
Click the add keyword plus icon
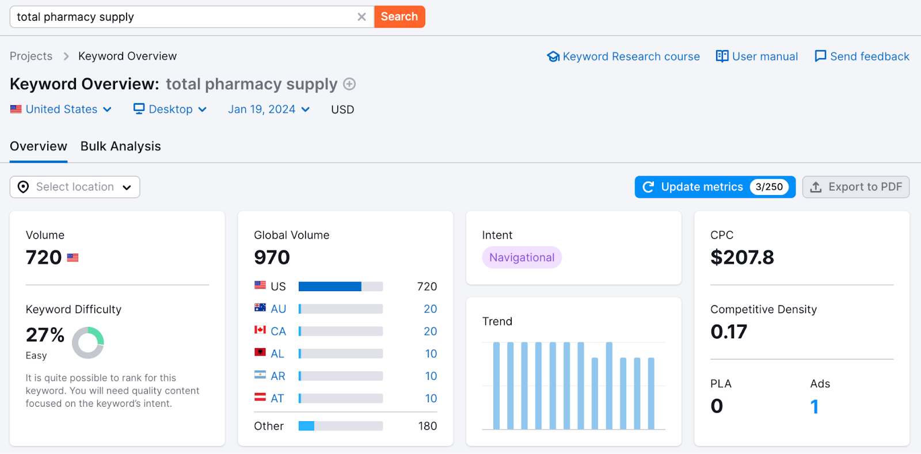349,84
